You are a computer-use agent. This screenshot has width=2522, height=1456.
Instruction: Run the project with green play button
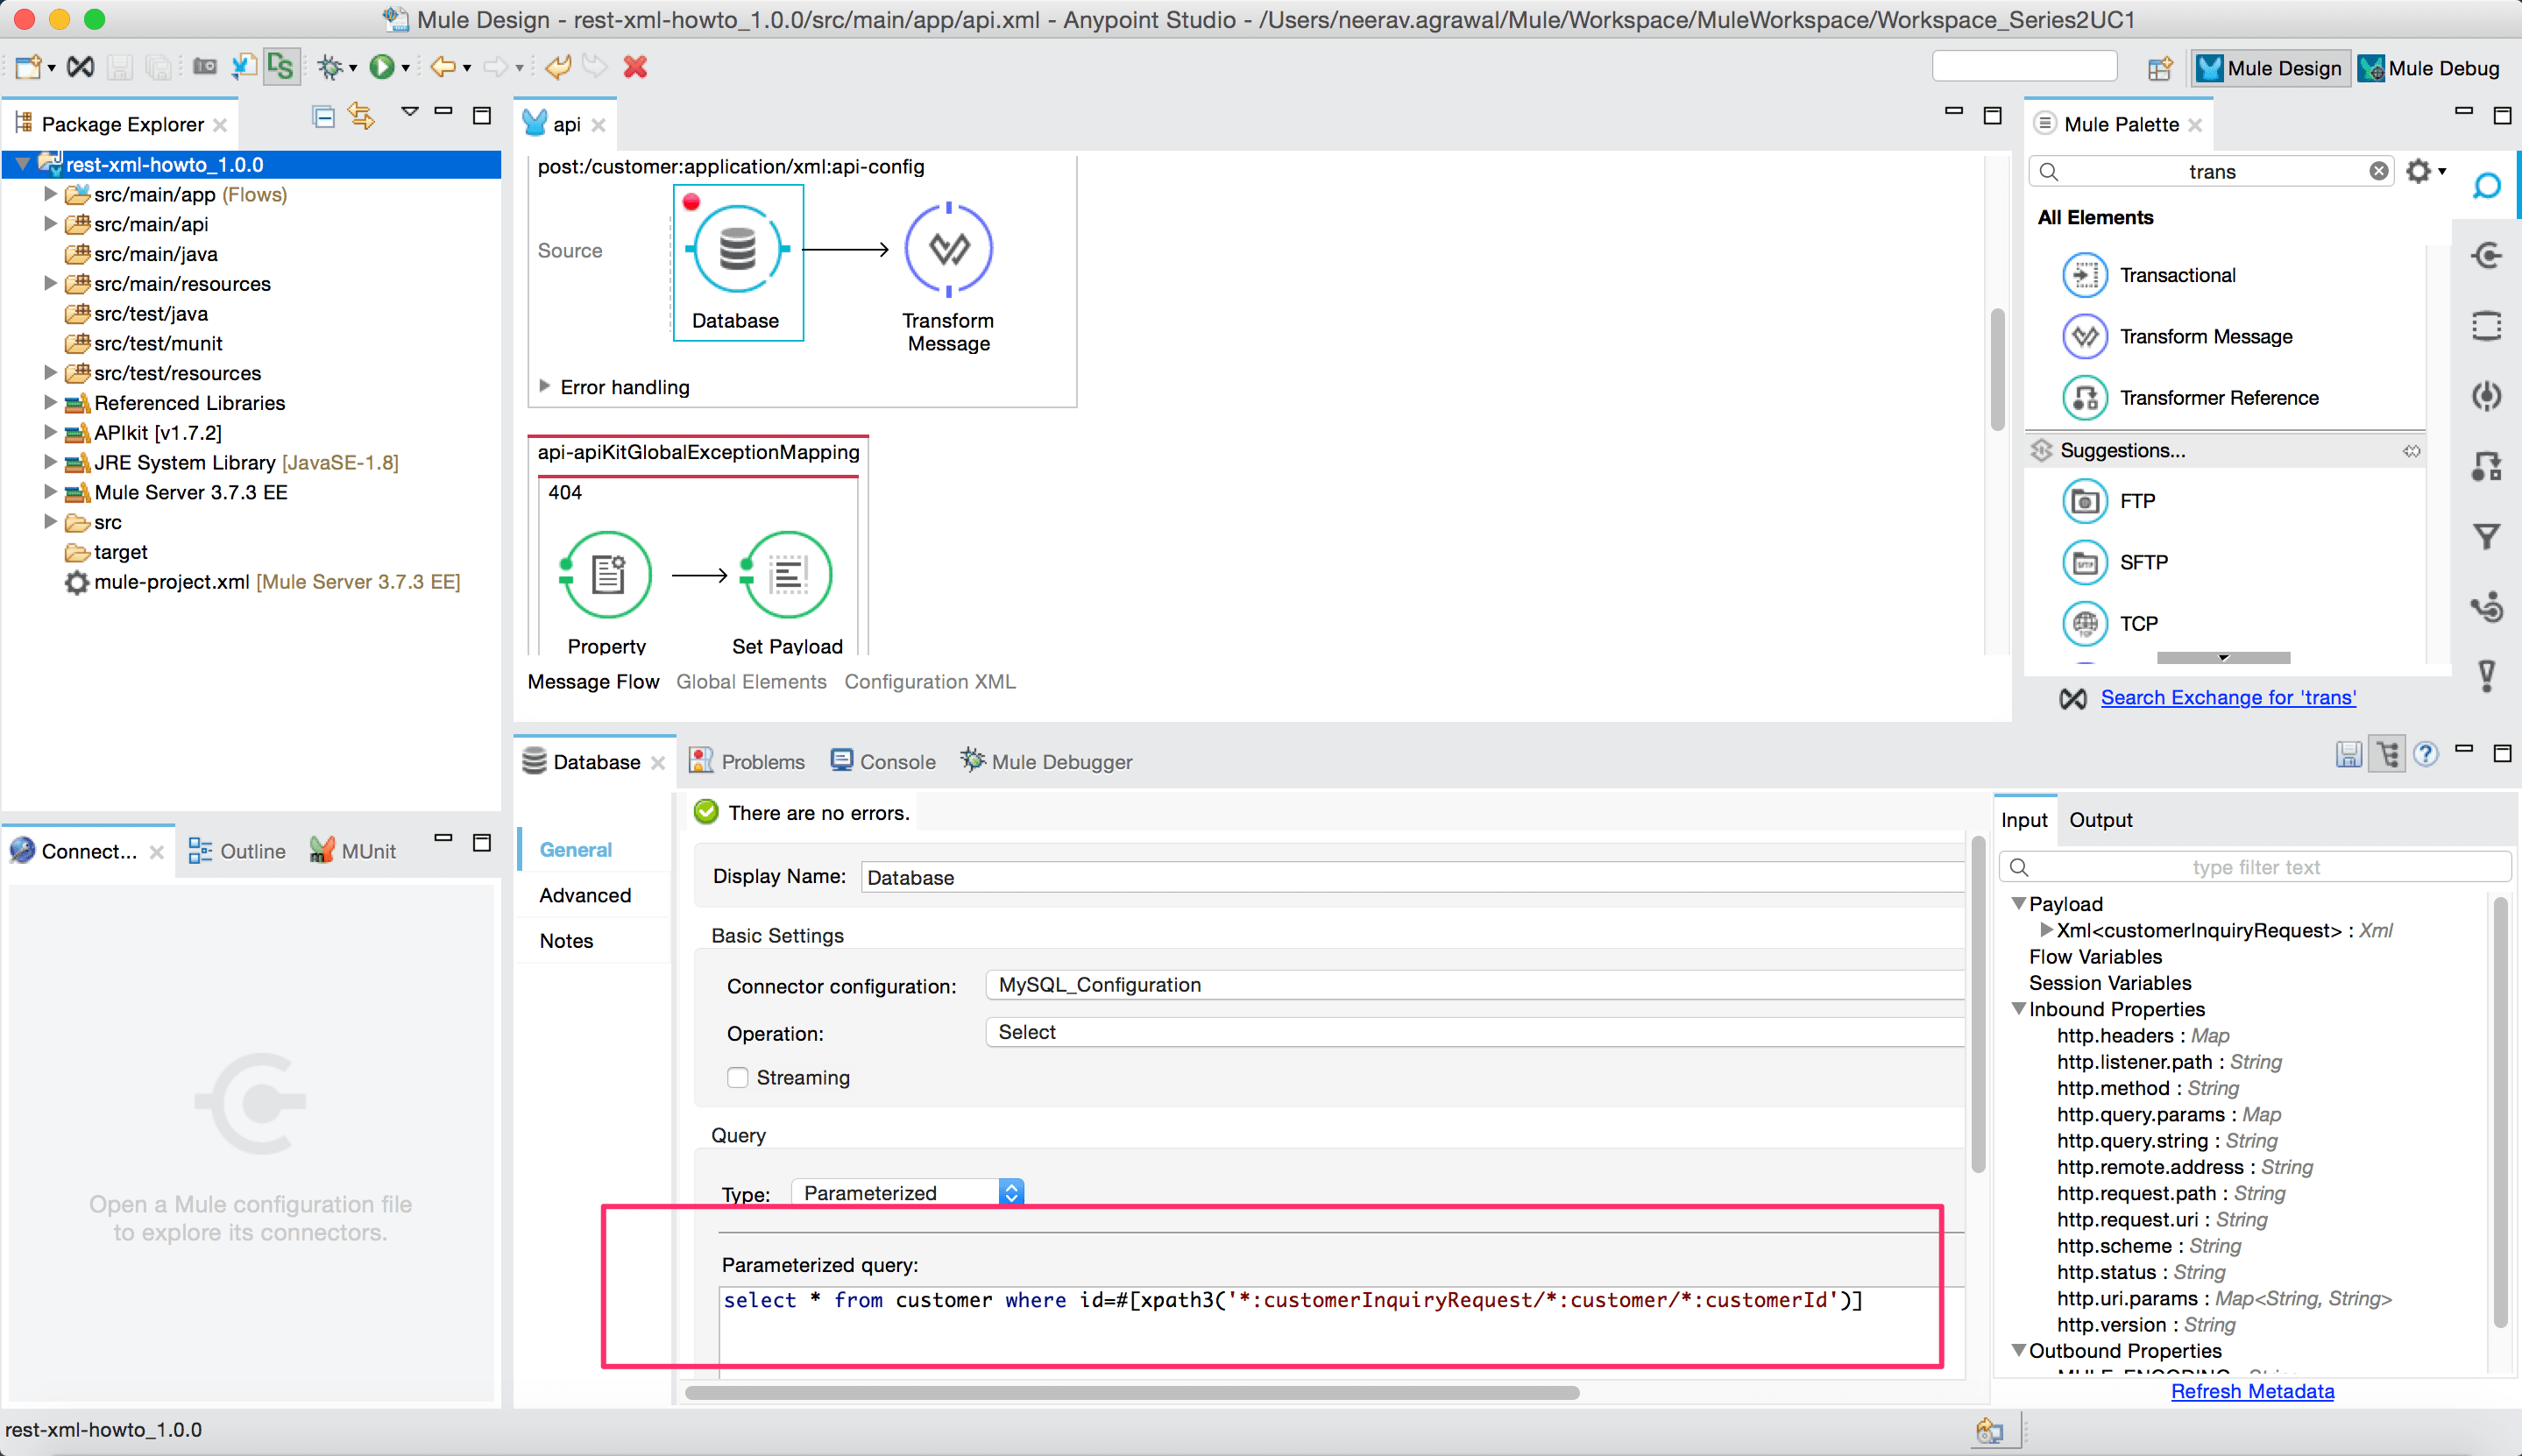381,67
